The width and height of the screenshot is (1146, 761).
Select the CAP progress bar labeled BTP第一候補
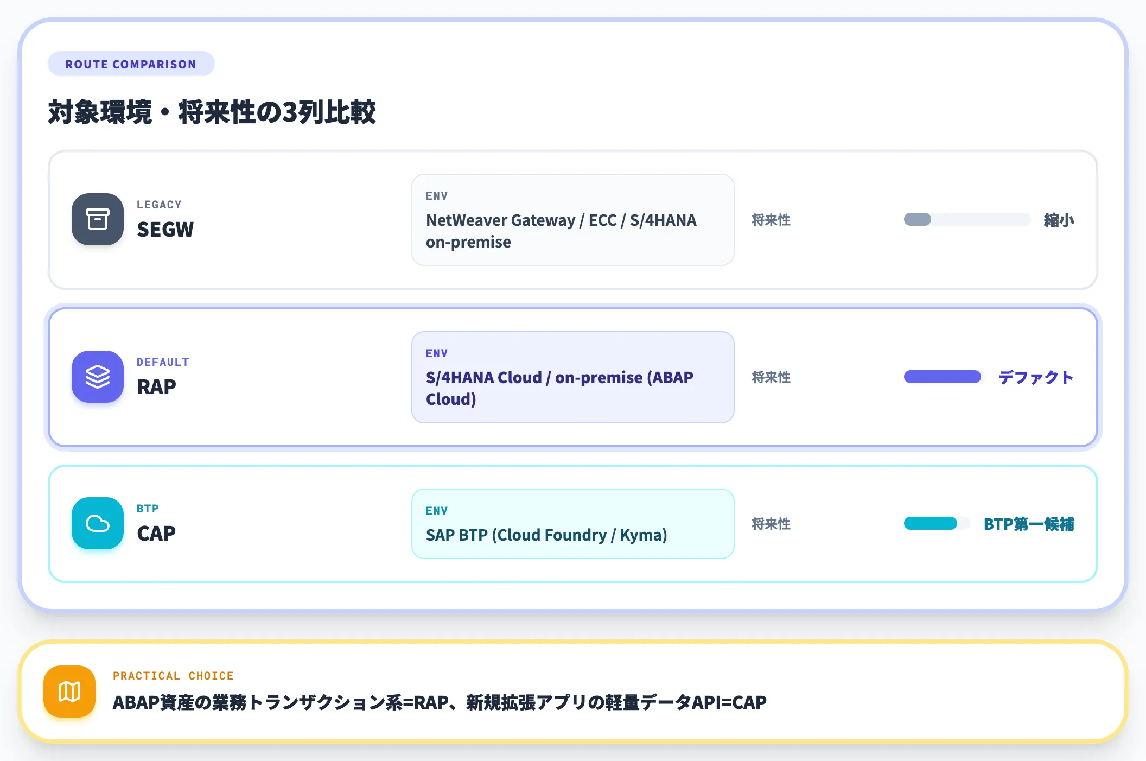(937, 523)
